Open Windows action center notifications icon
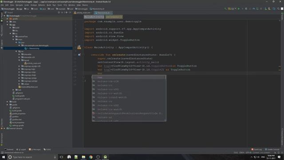The height and width of the screenshot is (160, 284). tap(279, 157)
